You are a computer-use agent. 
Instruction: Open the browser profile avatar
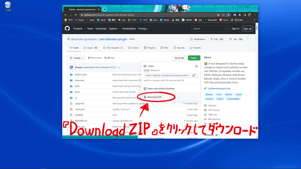(x=249, y=15)
